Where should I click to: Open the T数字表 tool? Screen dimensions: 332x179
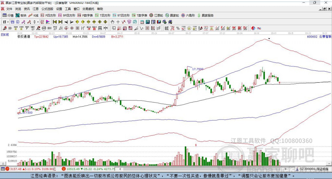coord(139,16)
